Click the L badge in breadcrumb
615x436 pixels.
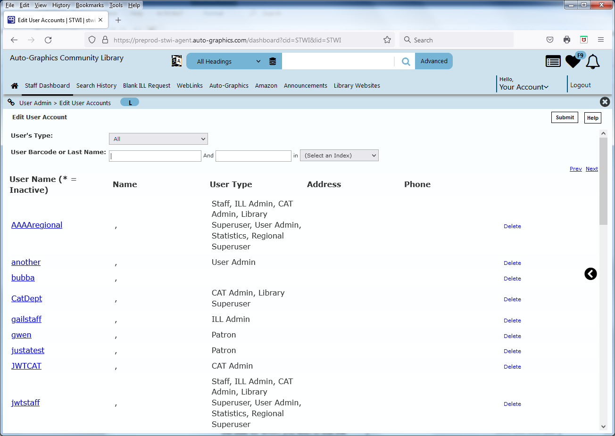click(x=130, y=102)
